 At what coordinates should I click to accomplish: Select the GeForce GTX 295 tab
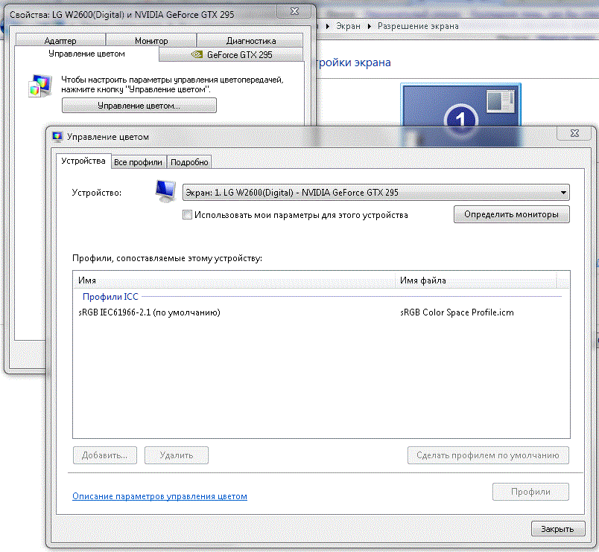click(231, 54)
